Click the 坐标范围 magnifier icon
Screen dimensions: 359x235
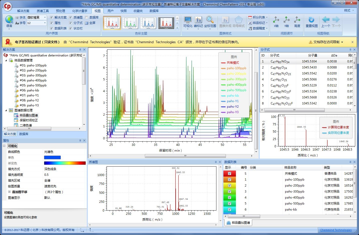pyautogui.click(x=210, y=20)
